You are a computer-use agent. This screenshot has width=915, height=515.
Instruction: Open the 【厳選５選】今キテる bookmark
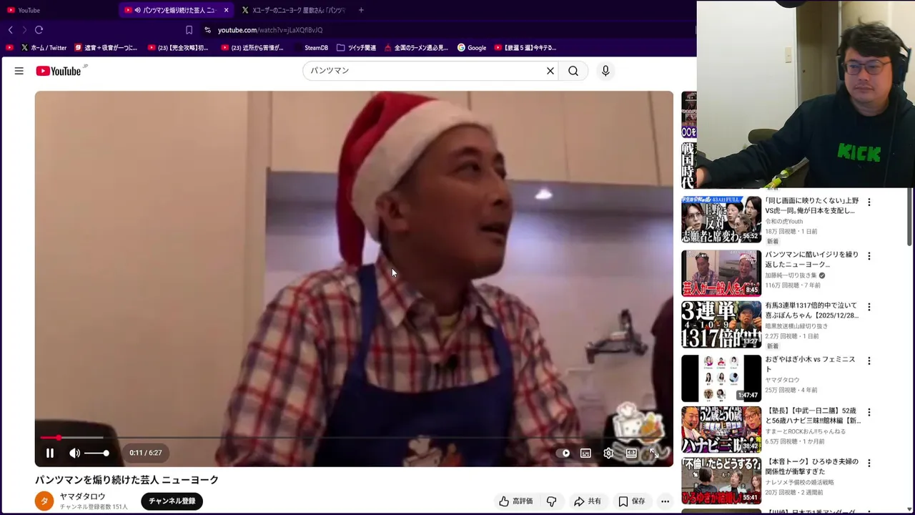click(525, 48)
